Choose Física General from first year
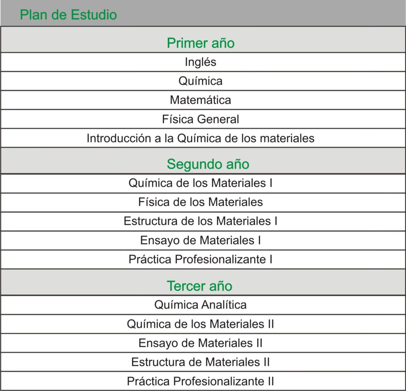Viewport: 406px width, 391px height. 201,119
